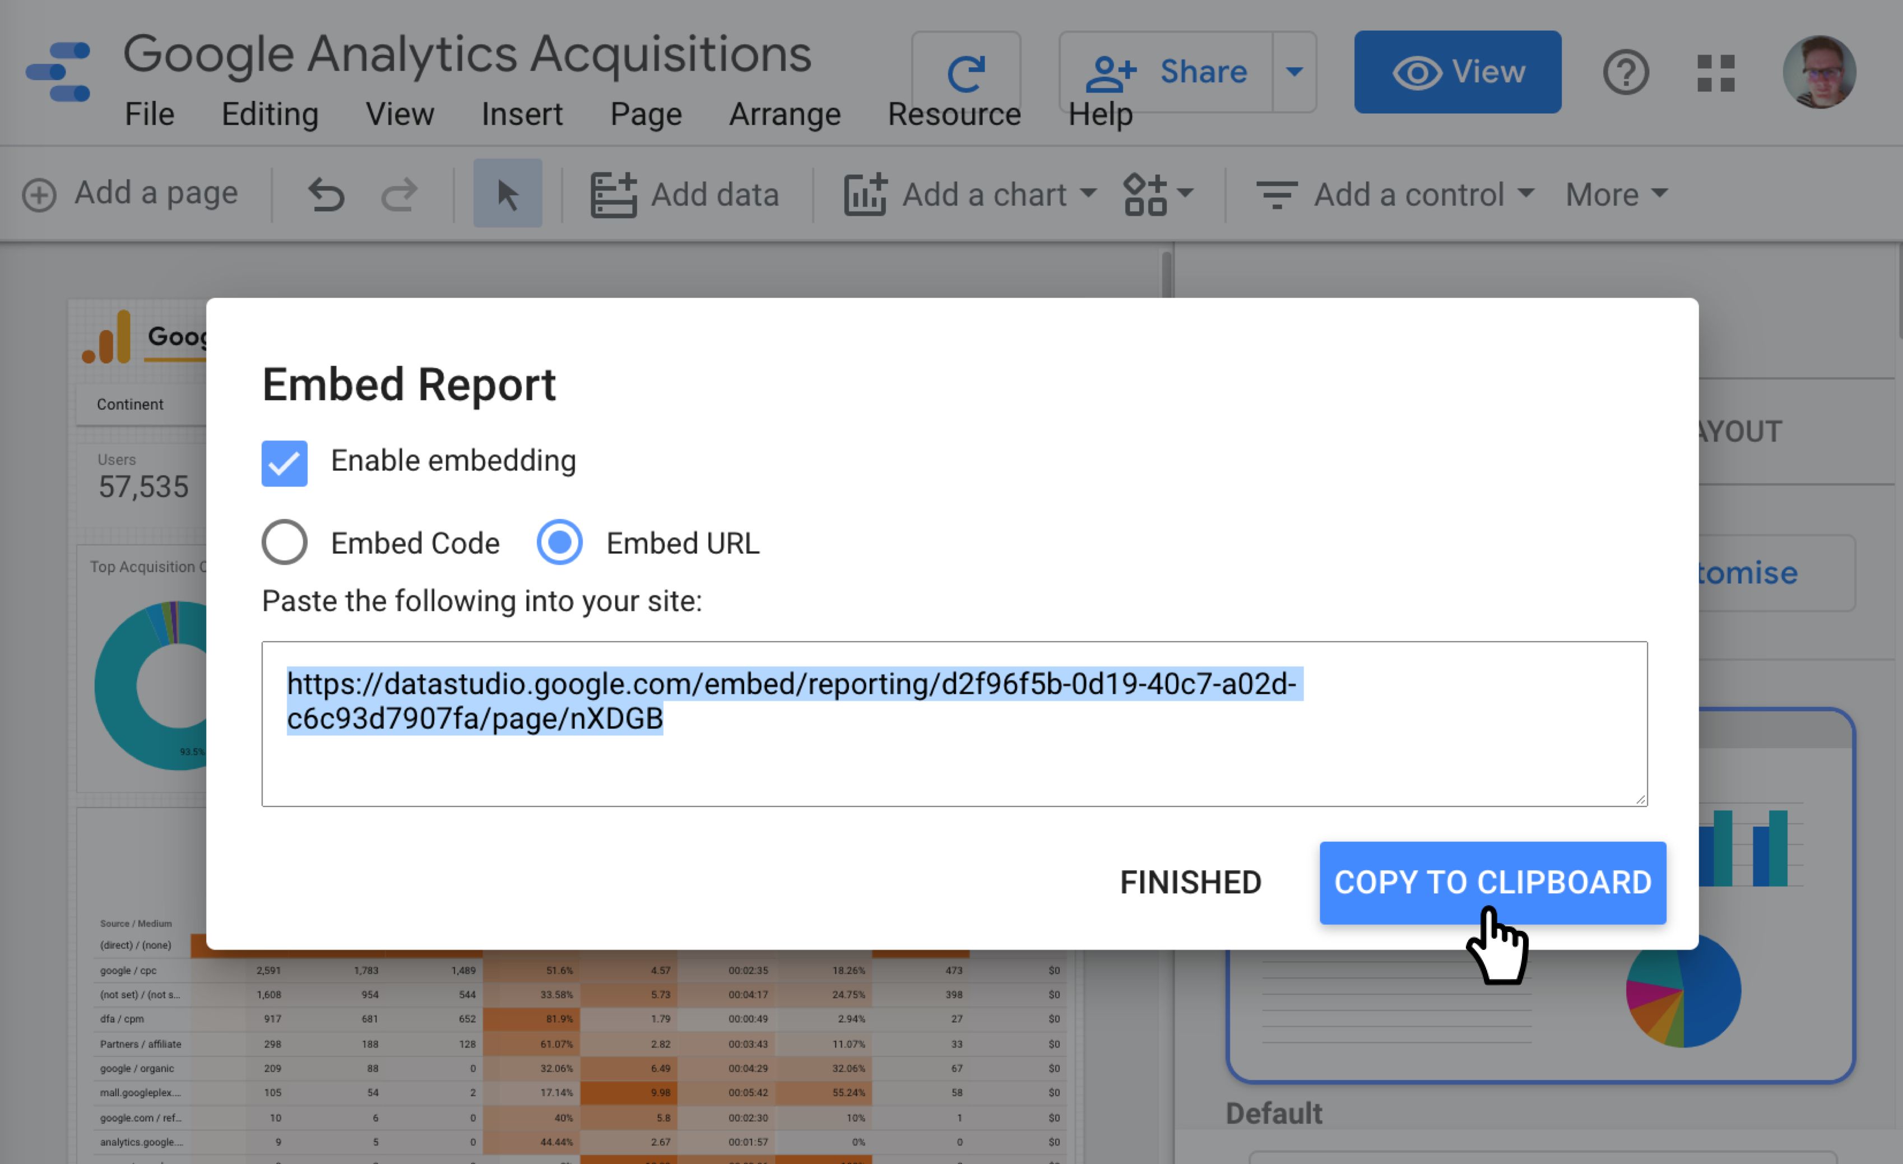Click the Share button
1903x1164 pixels.
click(x=1166, y=73)
